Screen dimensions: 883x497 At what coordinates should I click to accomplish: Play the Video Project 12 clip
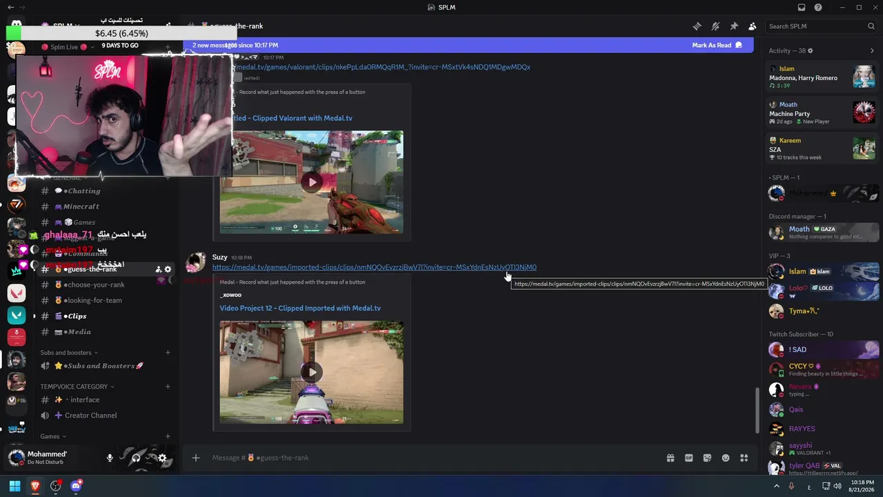pos(312,372)
